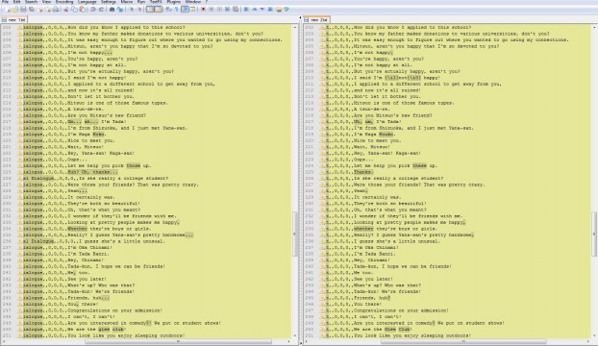Screen dimensions: 598x346
Task: Toggle word wrap in the toolbar
Action: coord(168,10)
